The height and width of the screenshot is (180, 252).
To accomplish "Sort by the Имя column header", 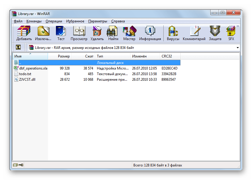I will (x=30, y=56).
